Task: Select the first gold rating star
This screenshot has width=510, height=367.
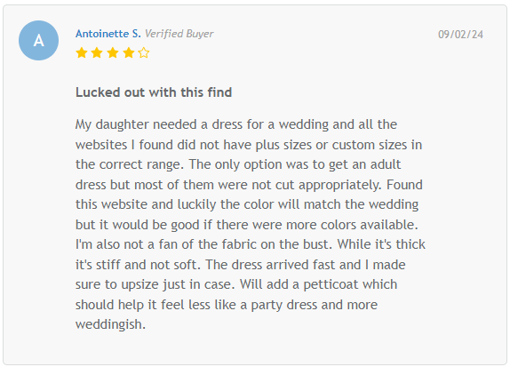Action: (82, 52)
